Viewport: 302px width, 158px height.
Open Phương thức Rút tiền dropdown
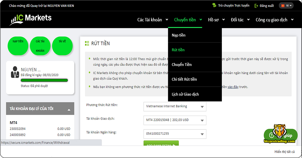click(x=175, y=106)
